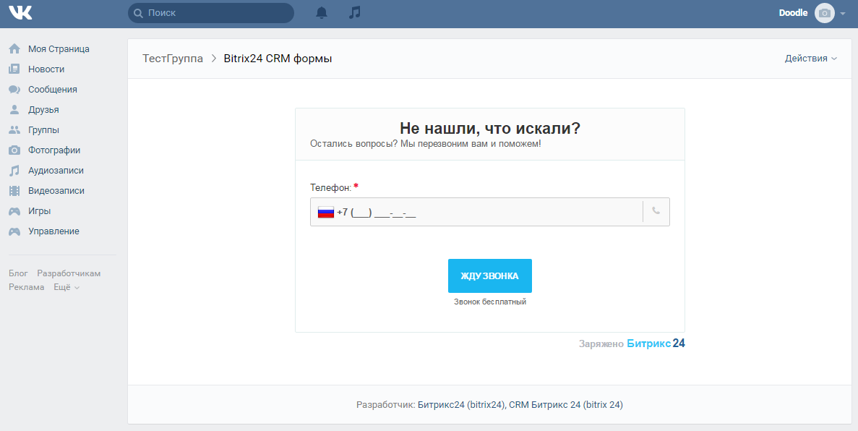Open Аудиозаписи in sidebar
The width and height of the screenshot is (858, 431).
(x=56, y=171)
